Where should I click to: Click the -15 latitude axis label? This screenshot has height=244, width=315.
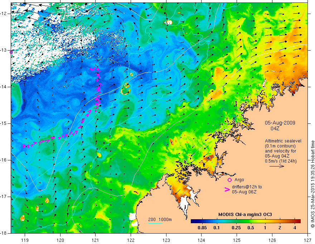pyautogui.click(x=4, y=123)
